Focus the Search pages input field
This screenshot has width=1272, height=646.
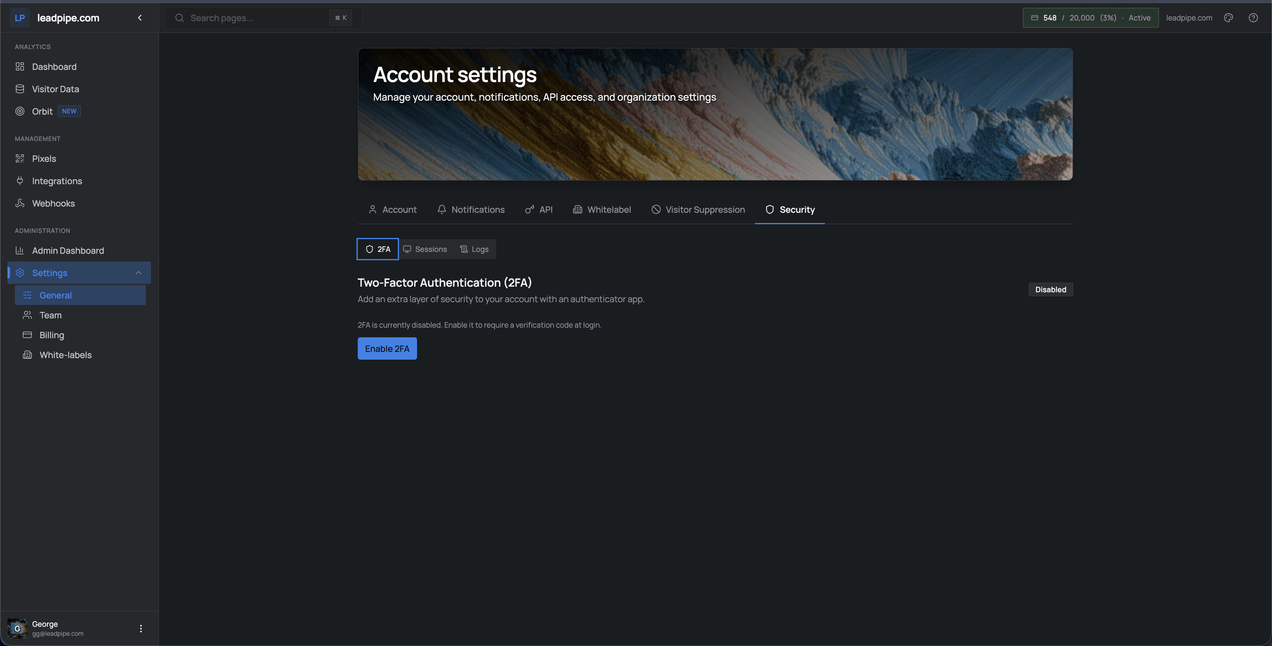[x=257, y=18]
